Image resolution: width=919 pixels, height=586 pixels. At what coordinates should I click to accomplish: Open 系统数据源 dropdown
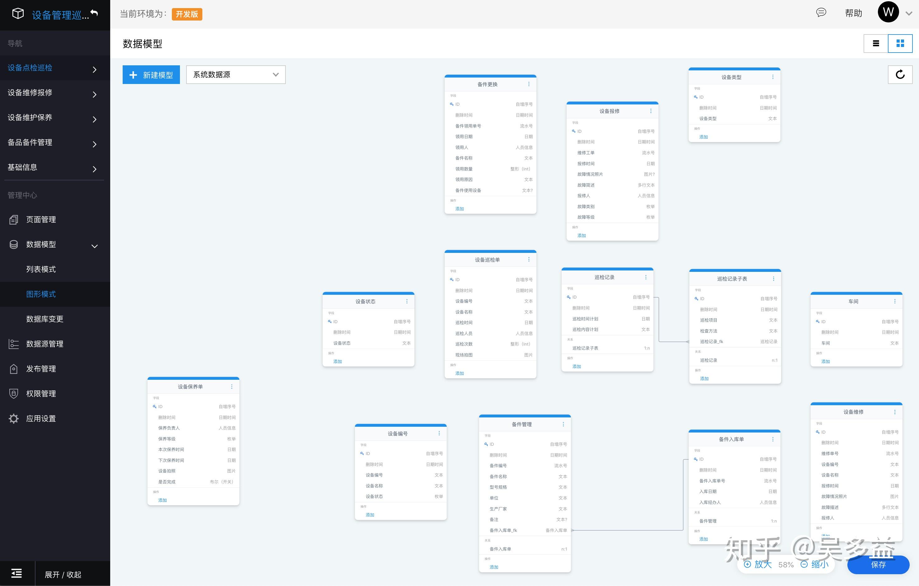tap(235, 75)
